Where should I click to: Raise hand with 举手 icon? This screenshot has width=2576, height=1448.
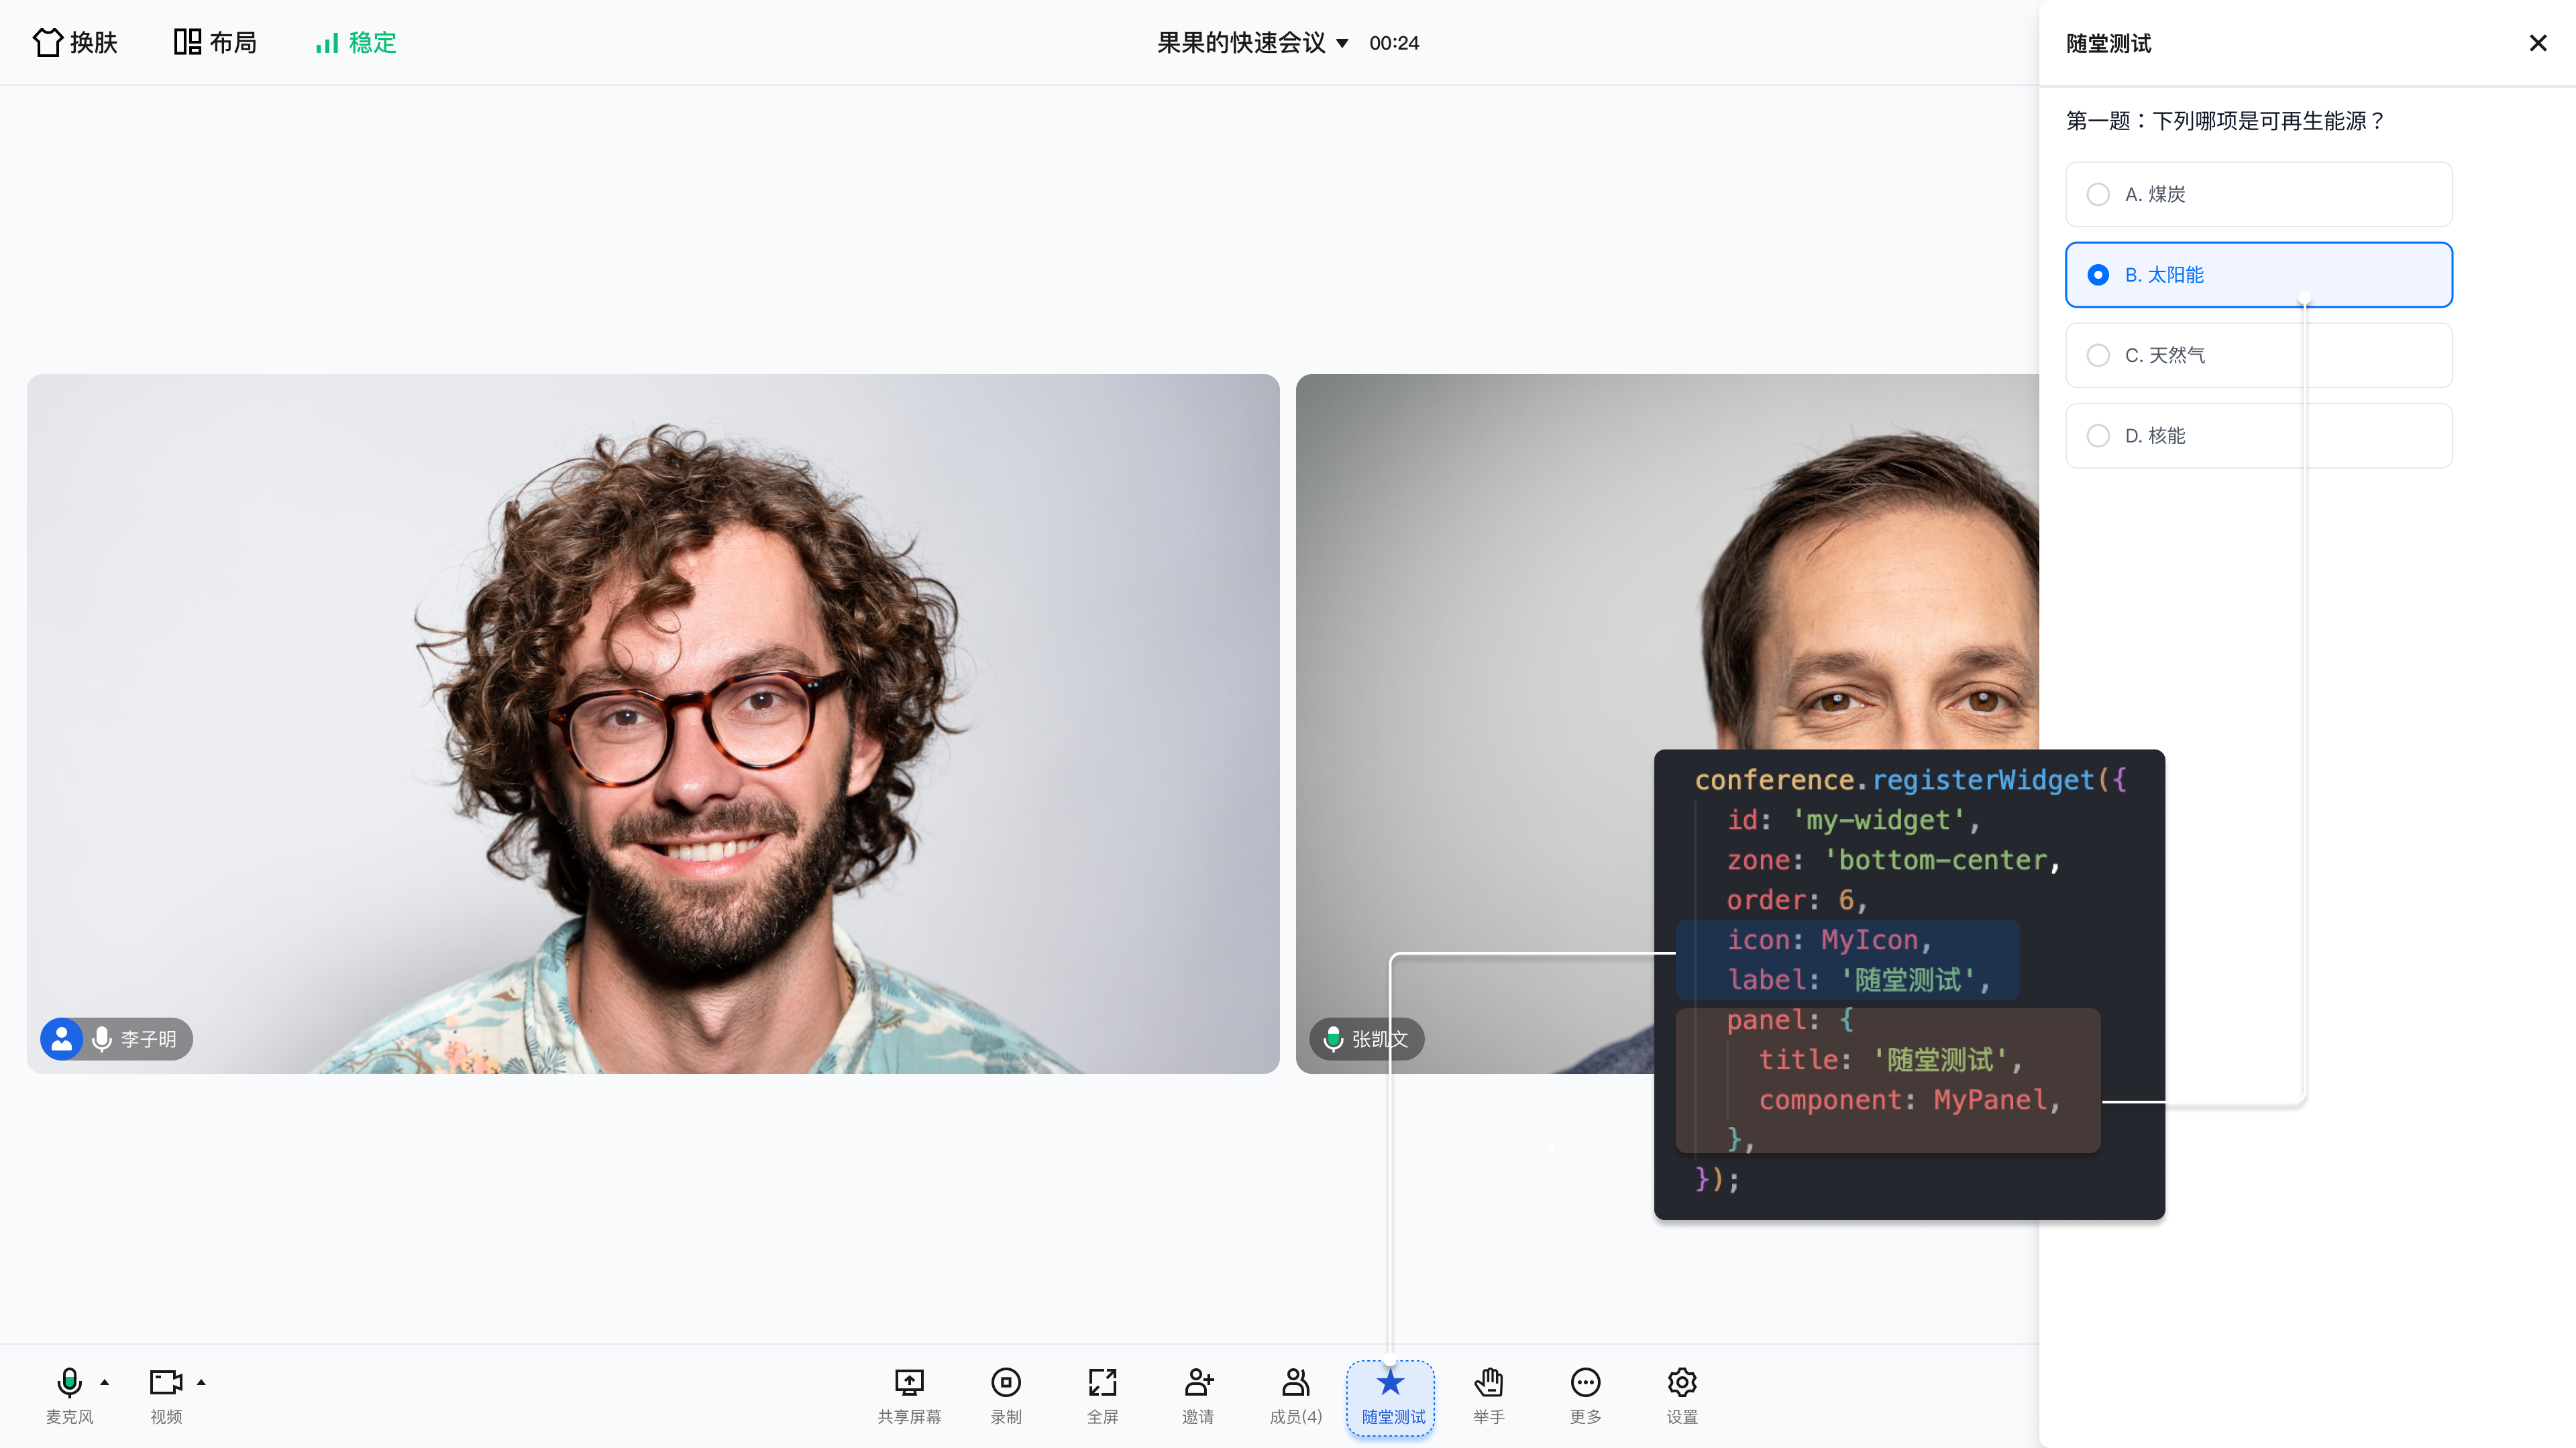(1488, 1383)
